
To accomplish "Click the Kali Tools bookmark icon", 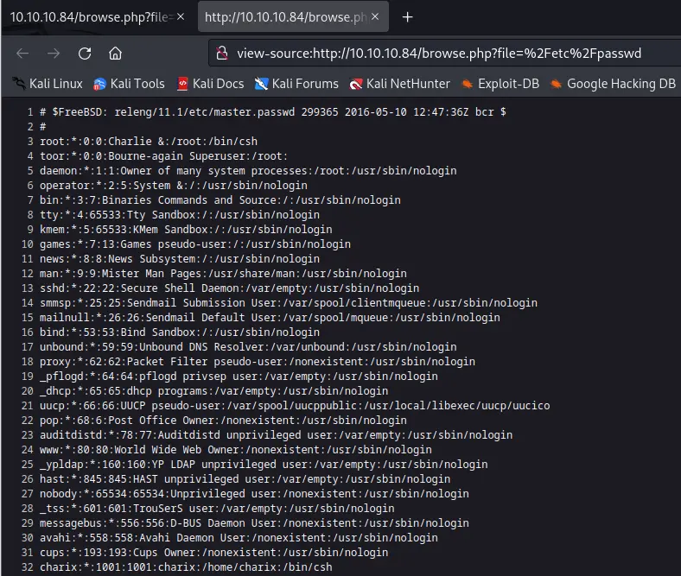I will click(x=99, y=84).
